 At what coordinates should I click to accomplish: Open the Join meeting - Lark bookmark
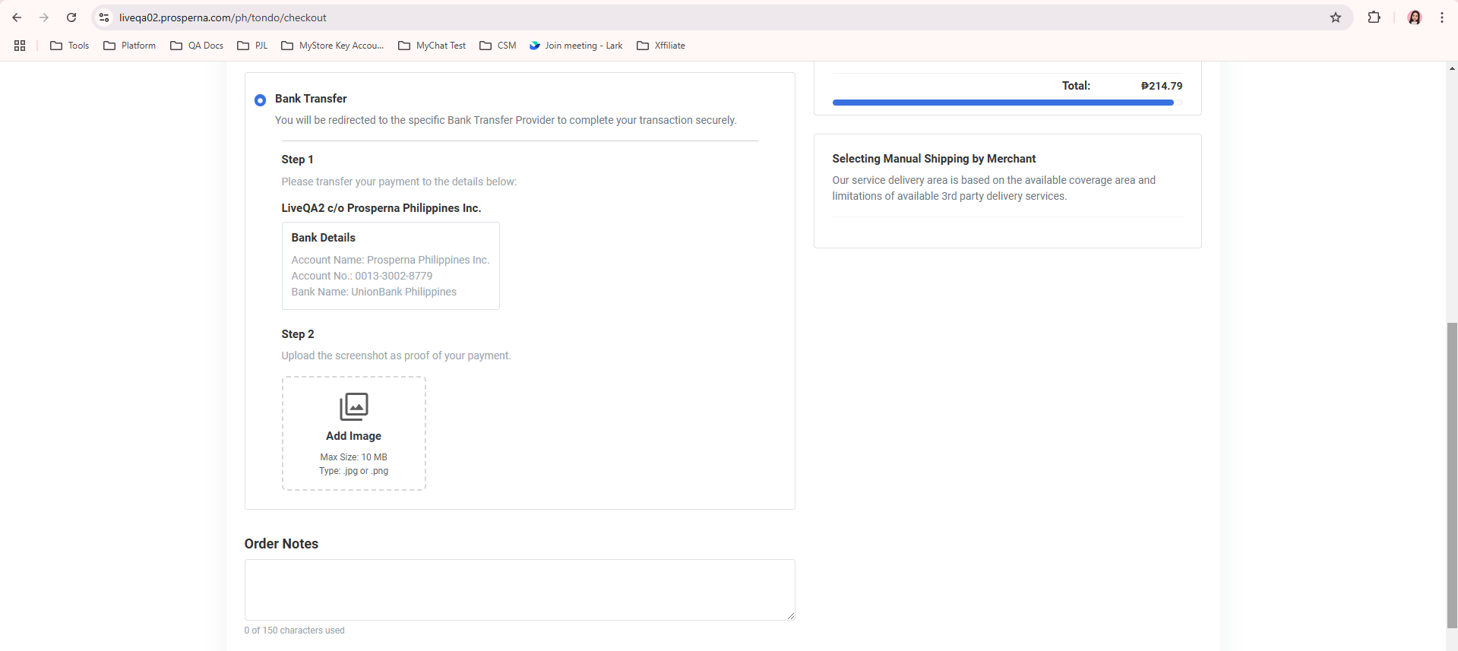[576, 46]
